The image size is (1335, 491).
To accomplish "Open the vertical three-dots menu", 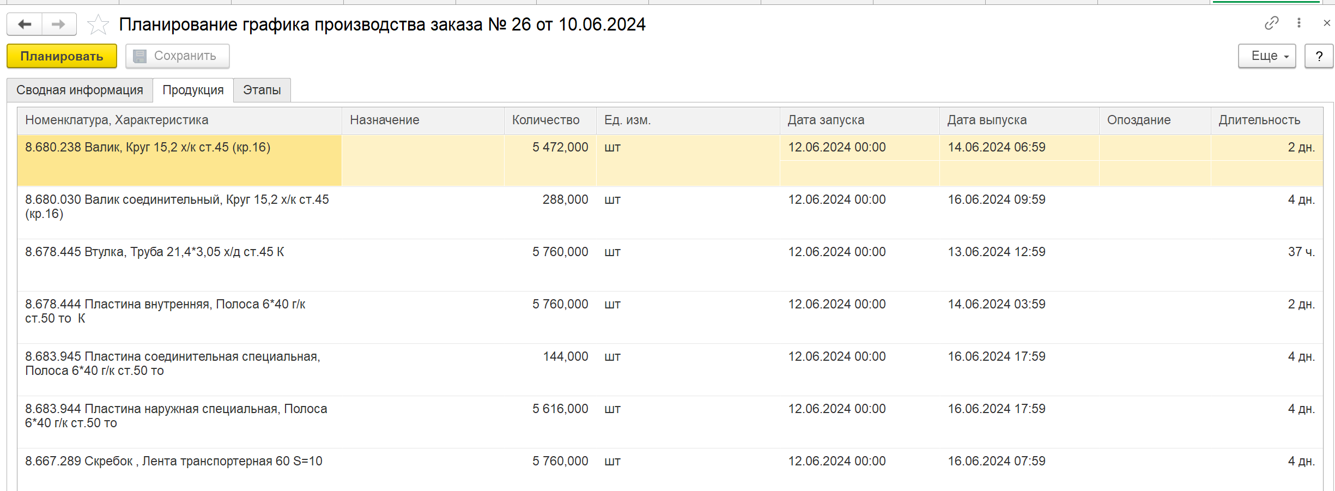I will click(1299, 23).
